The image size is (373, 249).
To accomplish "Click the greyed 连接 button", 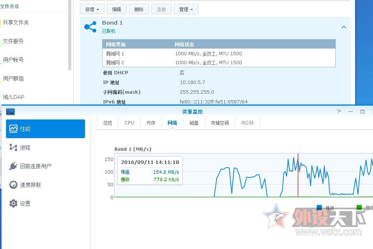I will pos(161,9).
